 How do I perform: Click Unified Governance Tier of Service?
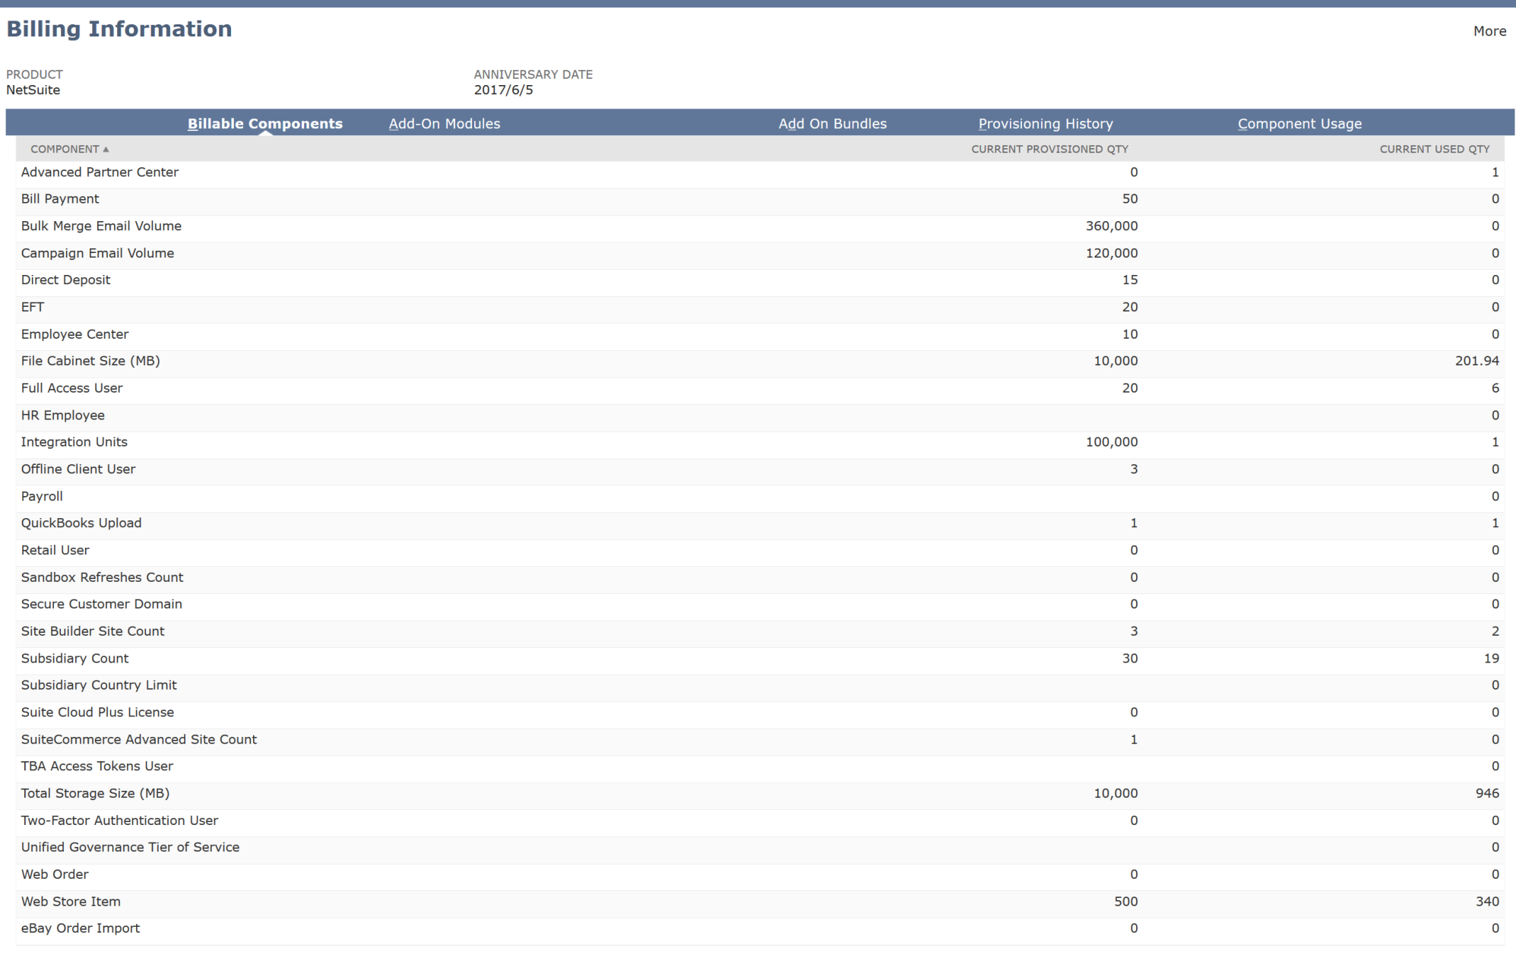(x=130, y=847)
